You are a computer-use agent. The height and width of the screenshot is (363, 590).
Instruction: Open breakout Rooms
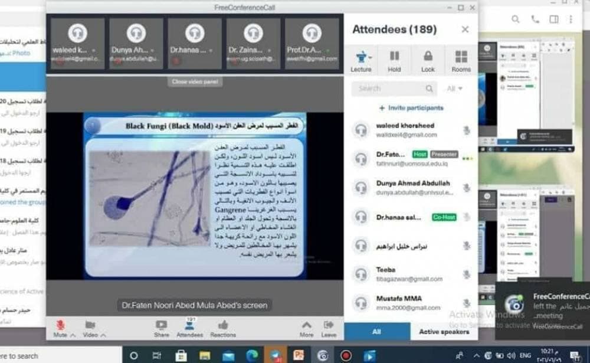pos(461,61)
